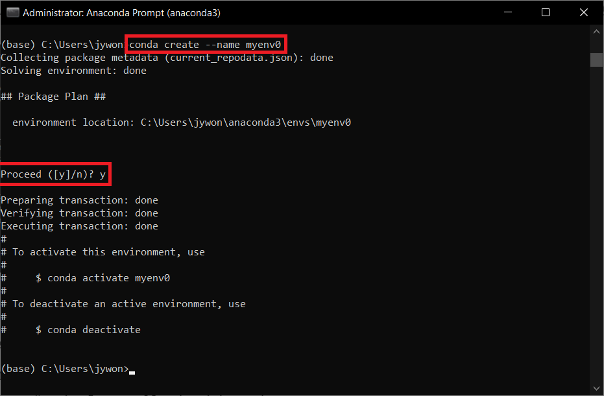Click the scrollbar thumb
604x396 pixels.
(596, 60)
